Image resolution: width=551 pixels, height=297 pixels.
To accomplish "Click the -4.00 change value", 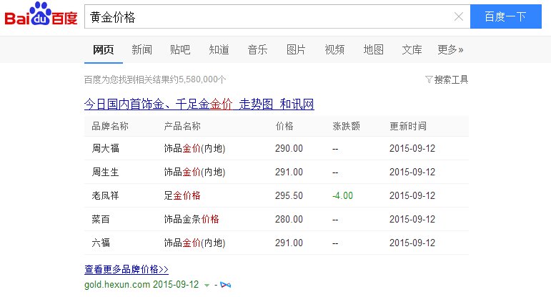I will [x=342, y=195].
